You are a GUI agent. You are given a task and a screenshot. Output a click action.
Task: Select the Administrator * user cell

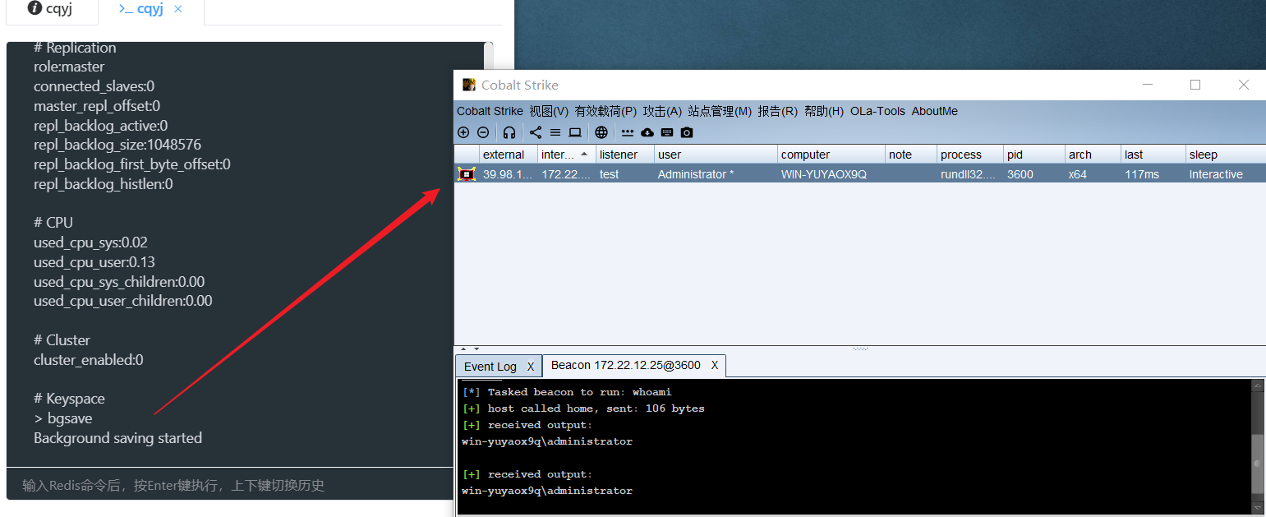click(x=716, y=174)
